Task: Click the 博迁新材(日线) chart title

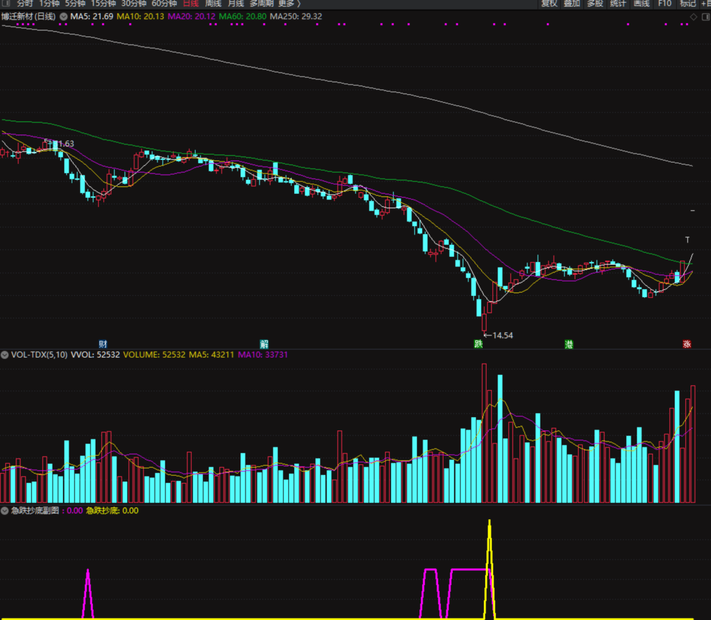Action: pyautogui.click(x=28, y=16)
